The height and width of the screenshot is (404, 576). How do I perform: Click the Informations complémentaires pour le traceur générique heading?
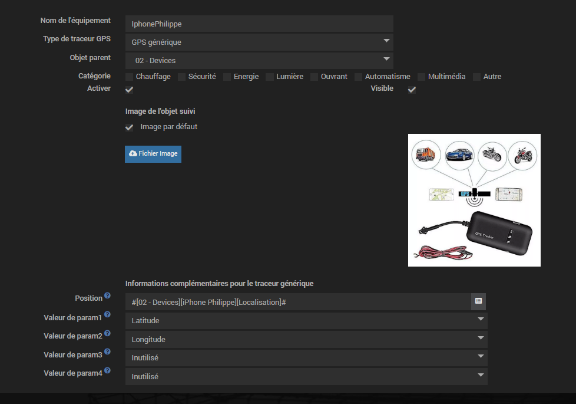pyautogui.click(x=219, y=283)
